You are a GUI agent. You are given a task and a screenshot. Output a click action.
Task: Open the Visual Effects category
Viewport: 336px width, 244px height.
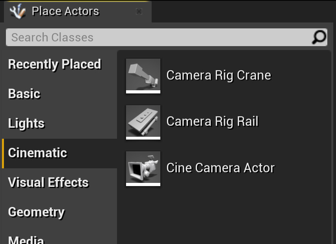pos(48,182)
